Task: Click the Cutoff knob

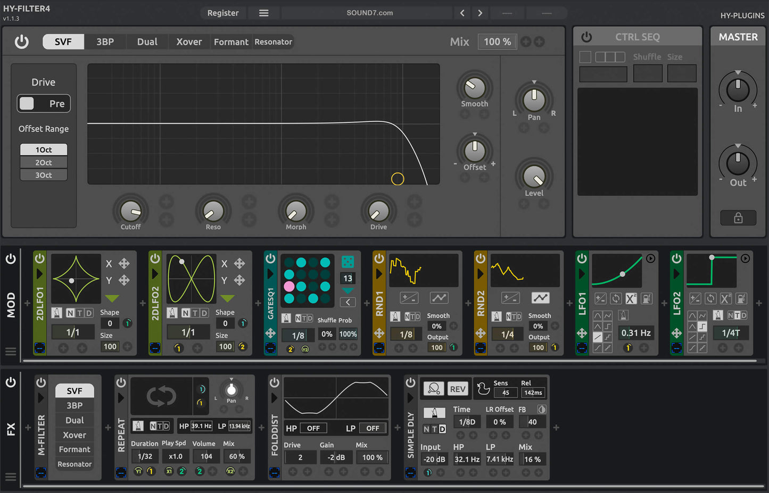Action: [x=131, y=211]
